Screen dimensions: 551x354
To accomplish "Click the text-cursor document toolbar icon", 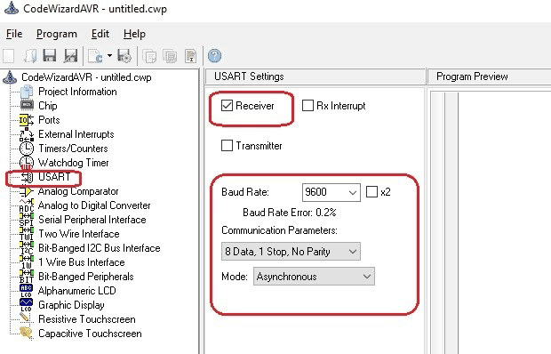I will click(x=191, y=56).
